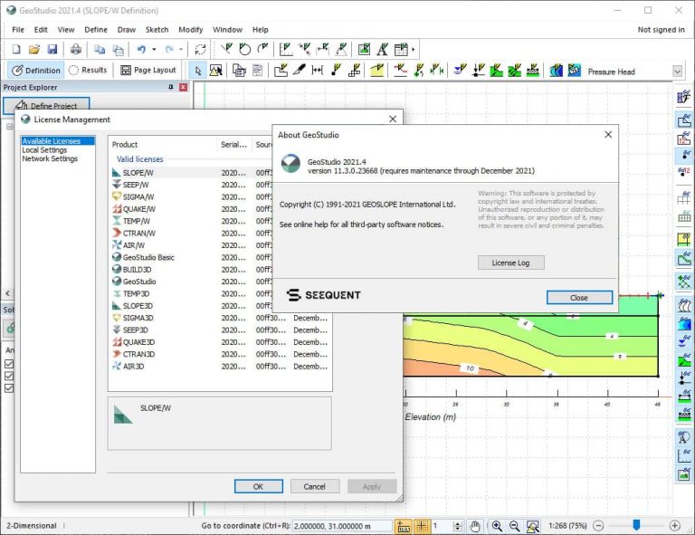Click the knife Split Regions icon
This screenshot has height=535, width=695.
click(300, 71)
